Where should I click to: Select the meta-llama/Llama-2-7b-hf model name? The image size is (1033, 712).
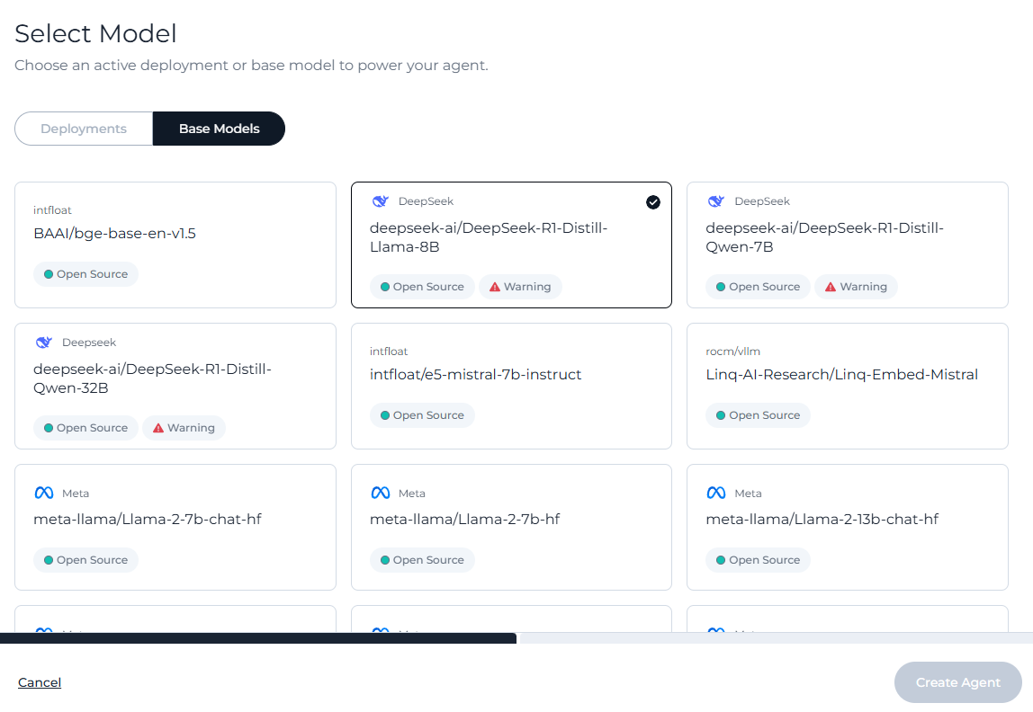(x=464, y=520)
